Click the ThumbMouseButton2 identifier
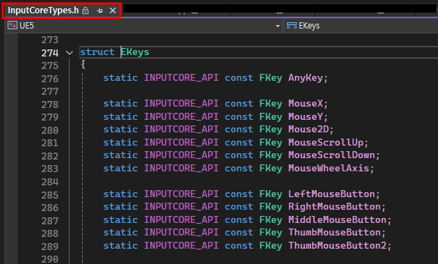 pos(337,246)
